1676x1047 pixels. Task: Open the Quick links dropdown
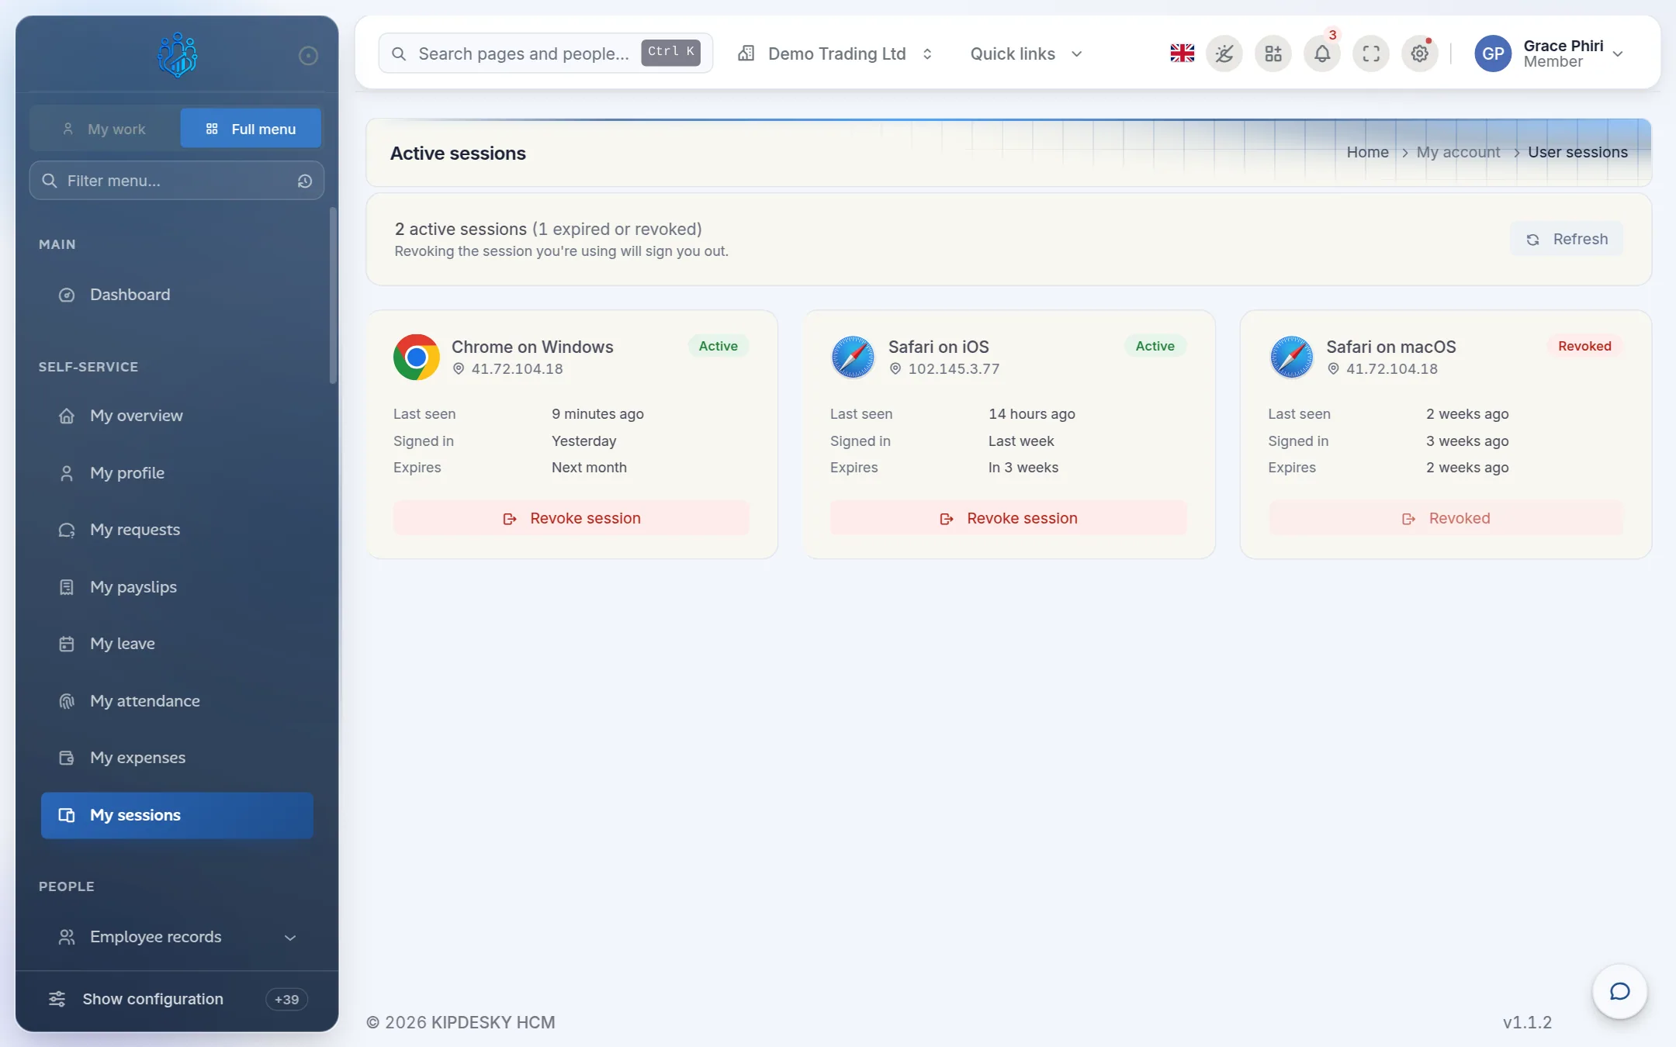(x=1026, y=54)
